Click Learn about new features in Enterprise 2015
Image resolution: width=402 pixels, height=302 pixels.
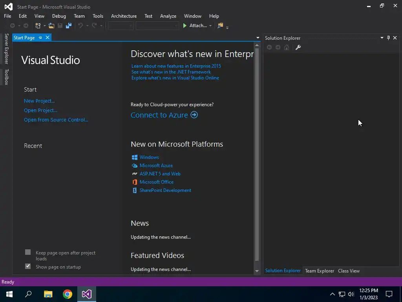coord(176,66)
